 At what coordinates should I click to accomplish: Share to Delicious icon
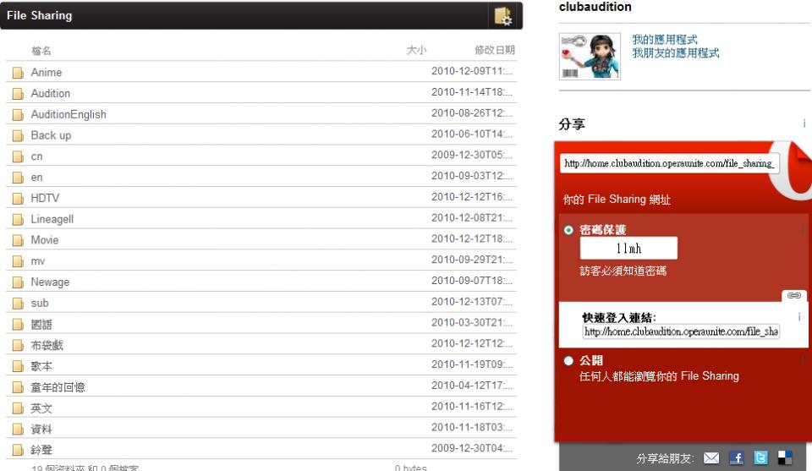tap(785, 458)
